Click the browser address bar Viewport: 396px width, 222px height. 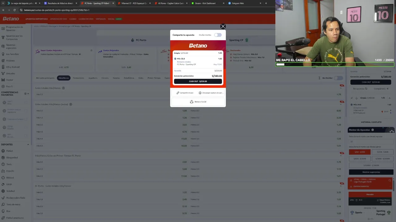[x=145, y=10]
